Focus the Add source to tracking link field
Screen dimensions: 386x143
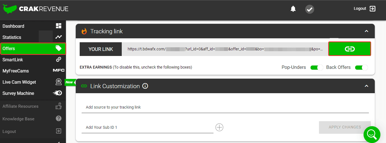click(225, 107)
